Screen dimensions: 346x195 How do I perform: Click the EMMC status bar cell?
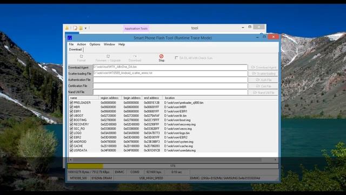coord(119,172)
